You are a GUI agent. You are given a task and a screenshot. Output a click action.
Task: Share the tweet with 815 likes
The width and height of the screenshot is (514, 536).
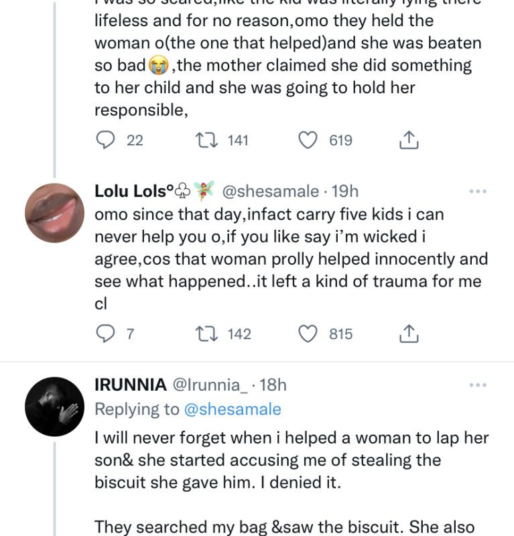click(409, 333)
